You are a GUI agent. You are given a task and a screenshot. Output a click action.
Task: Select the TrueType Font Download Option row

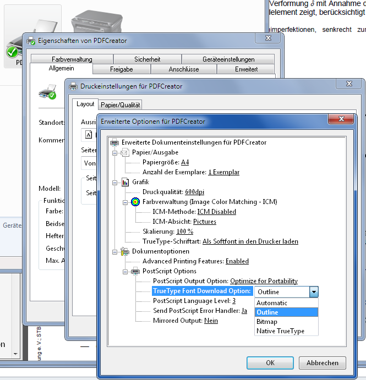202,291
